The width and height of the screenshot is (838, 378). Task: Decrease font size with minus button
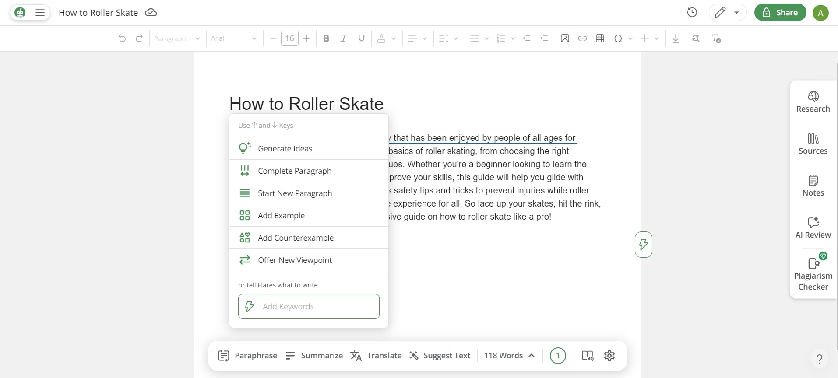click(273, 38)
